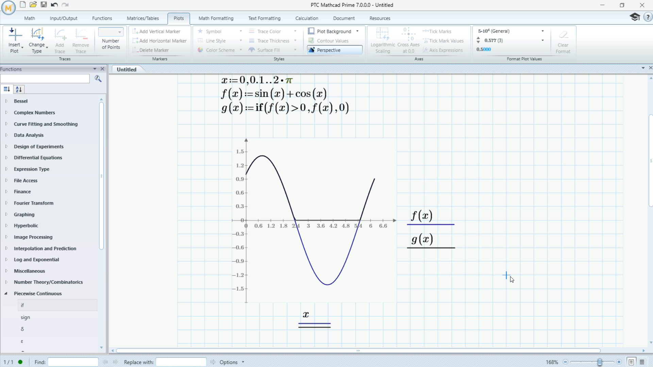Open the Matrices/Tables ribbon tab

tap(143, 18)
